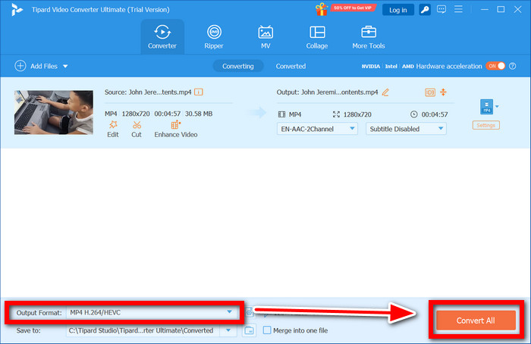Show source file info icon
The height and width of the screenshot is (344, 531).
pos(199,92)
